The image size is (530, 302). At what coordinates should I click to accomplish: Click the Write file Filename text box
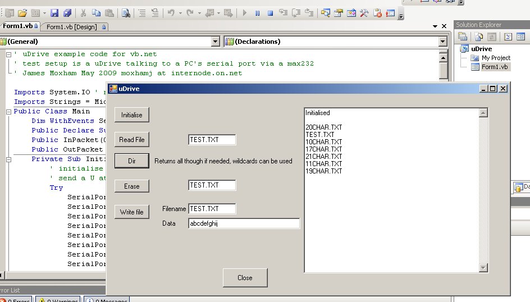[212, 209]
